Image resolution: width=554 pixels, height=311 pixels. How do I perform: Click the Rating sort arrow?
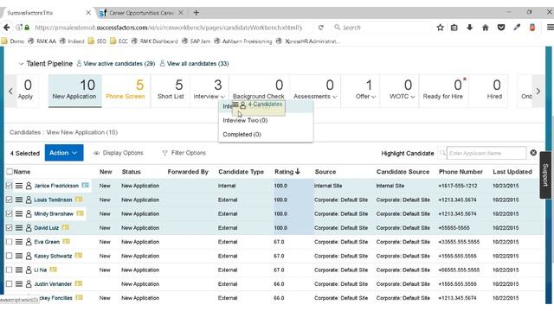point(298,171)
